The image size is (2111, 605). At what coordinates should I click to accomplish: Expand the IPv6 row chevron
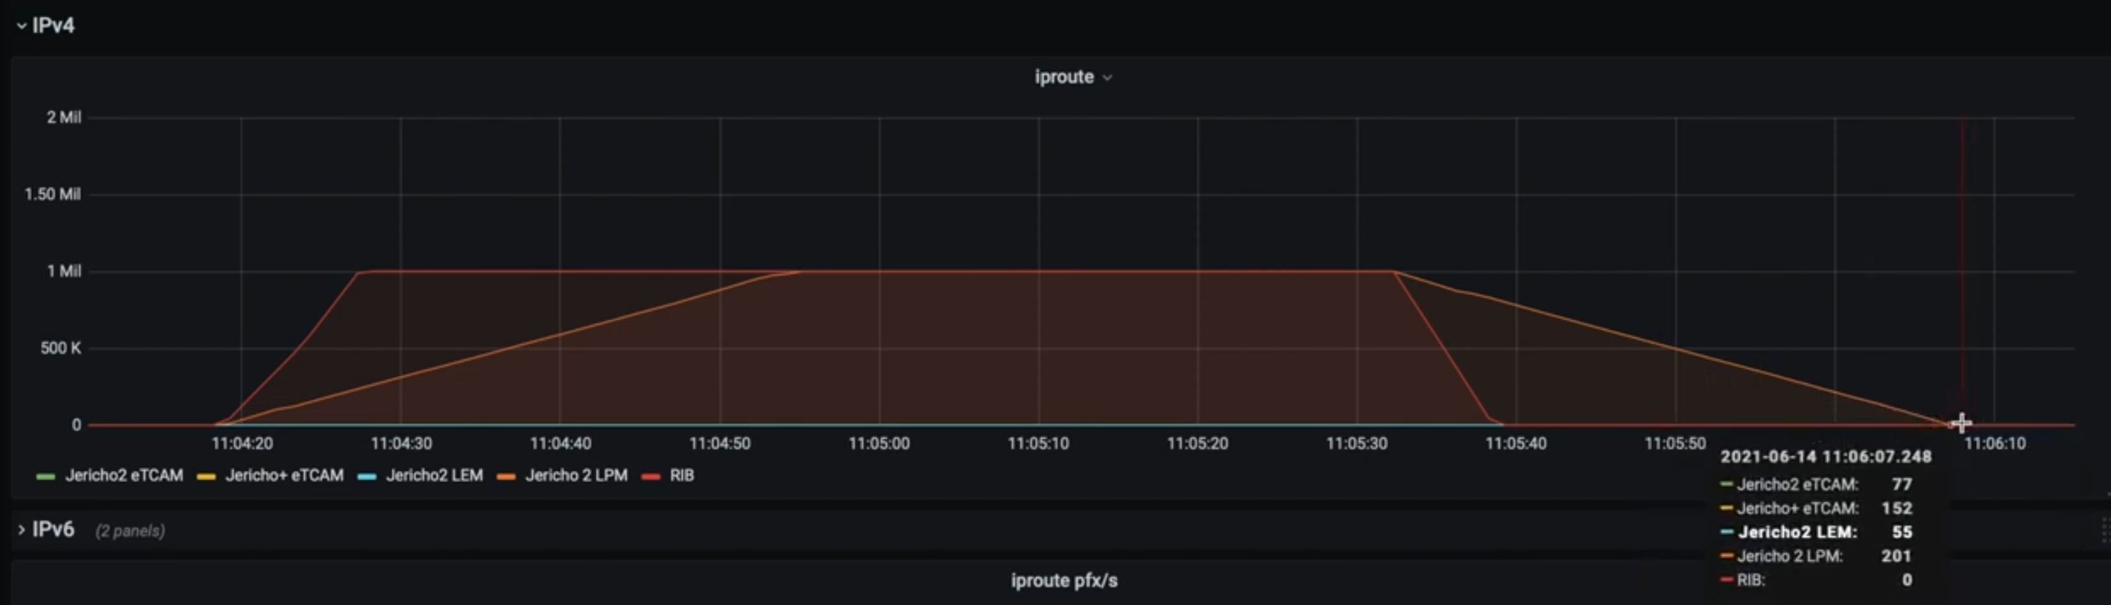[x=21, y=531]
